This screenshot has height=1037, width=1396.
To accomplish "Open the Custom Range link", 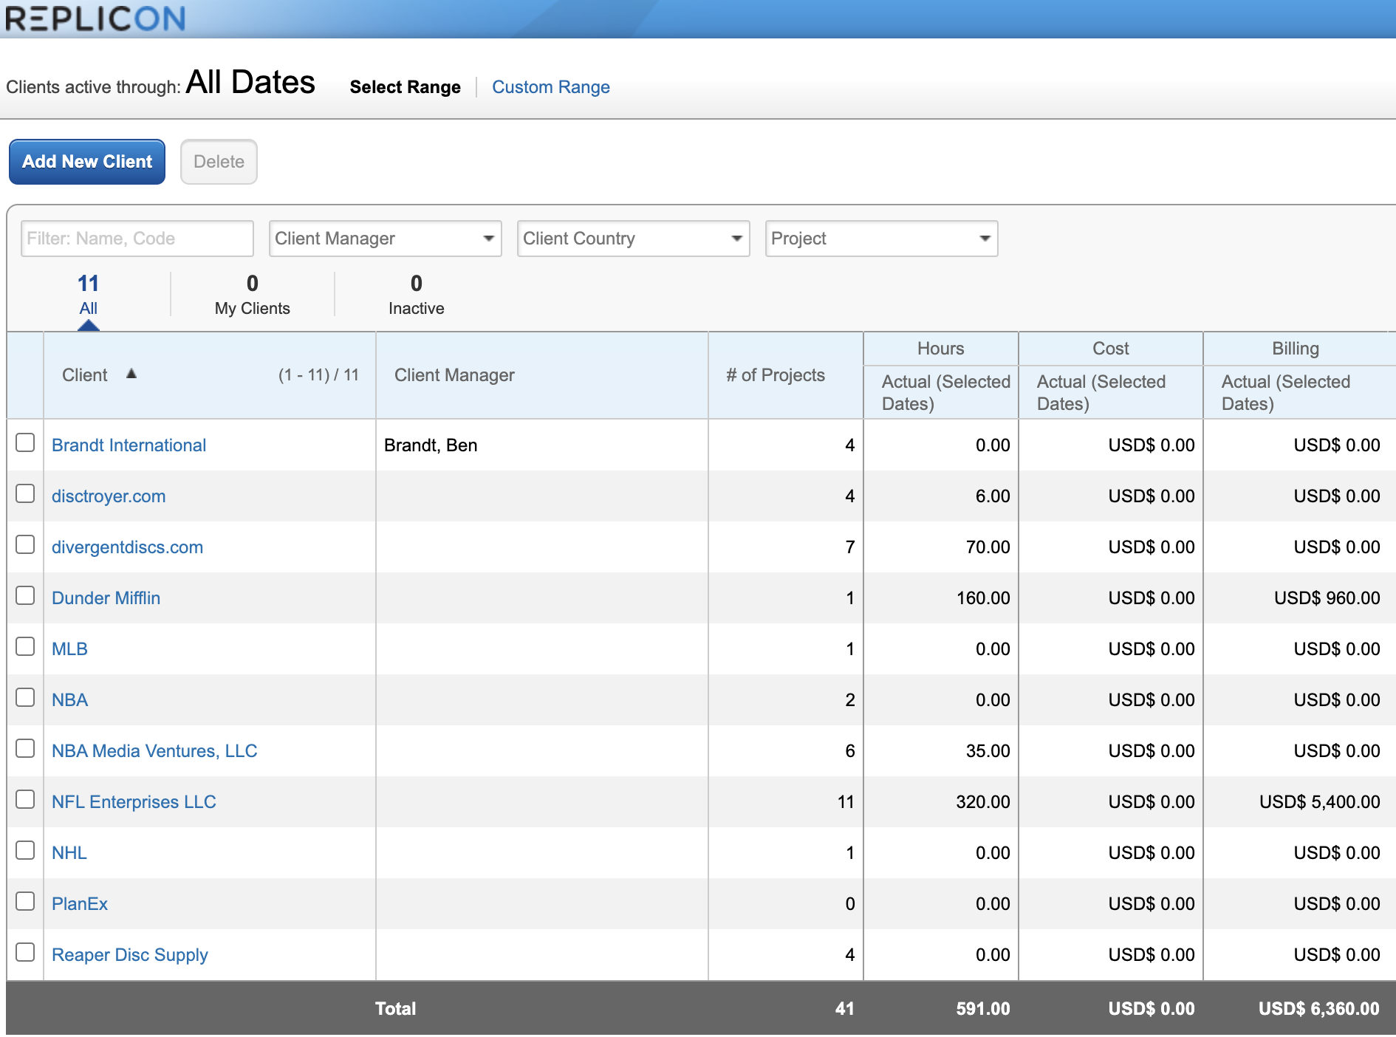I will (550, 87).
